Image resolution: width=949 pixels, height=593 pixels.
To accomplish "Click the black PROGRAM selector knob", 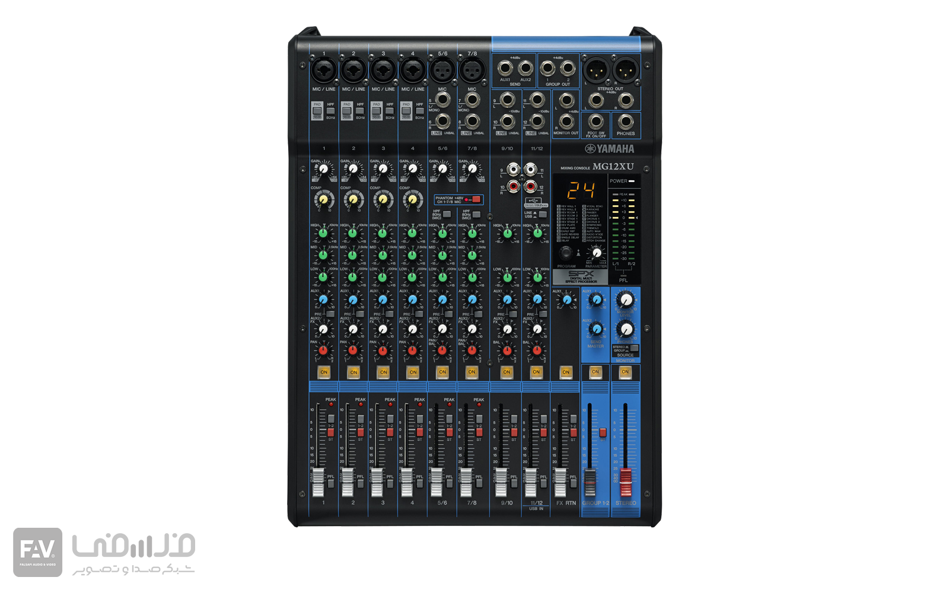I will tap(566, 253).
